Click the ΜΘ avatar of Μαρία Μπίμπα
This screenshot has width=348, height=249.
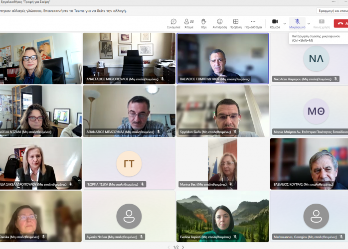point(316,111)
